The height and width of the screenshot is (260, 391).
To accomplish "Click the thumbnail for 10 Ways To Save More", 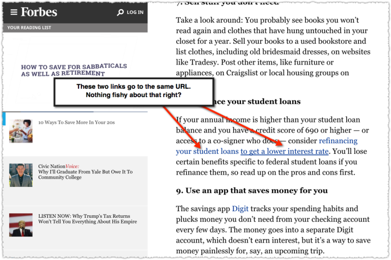I will click(x=21, y=131).
